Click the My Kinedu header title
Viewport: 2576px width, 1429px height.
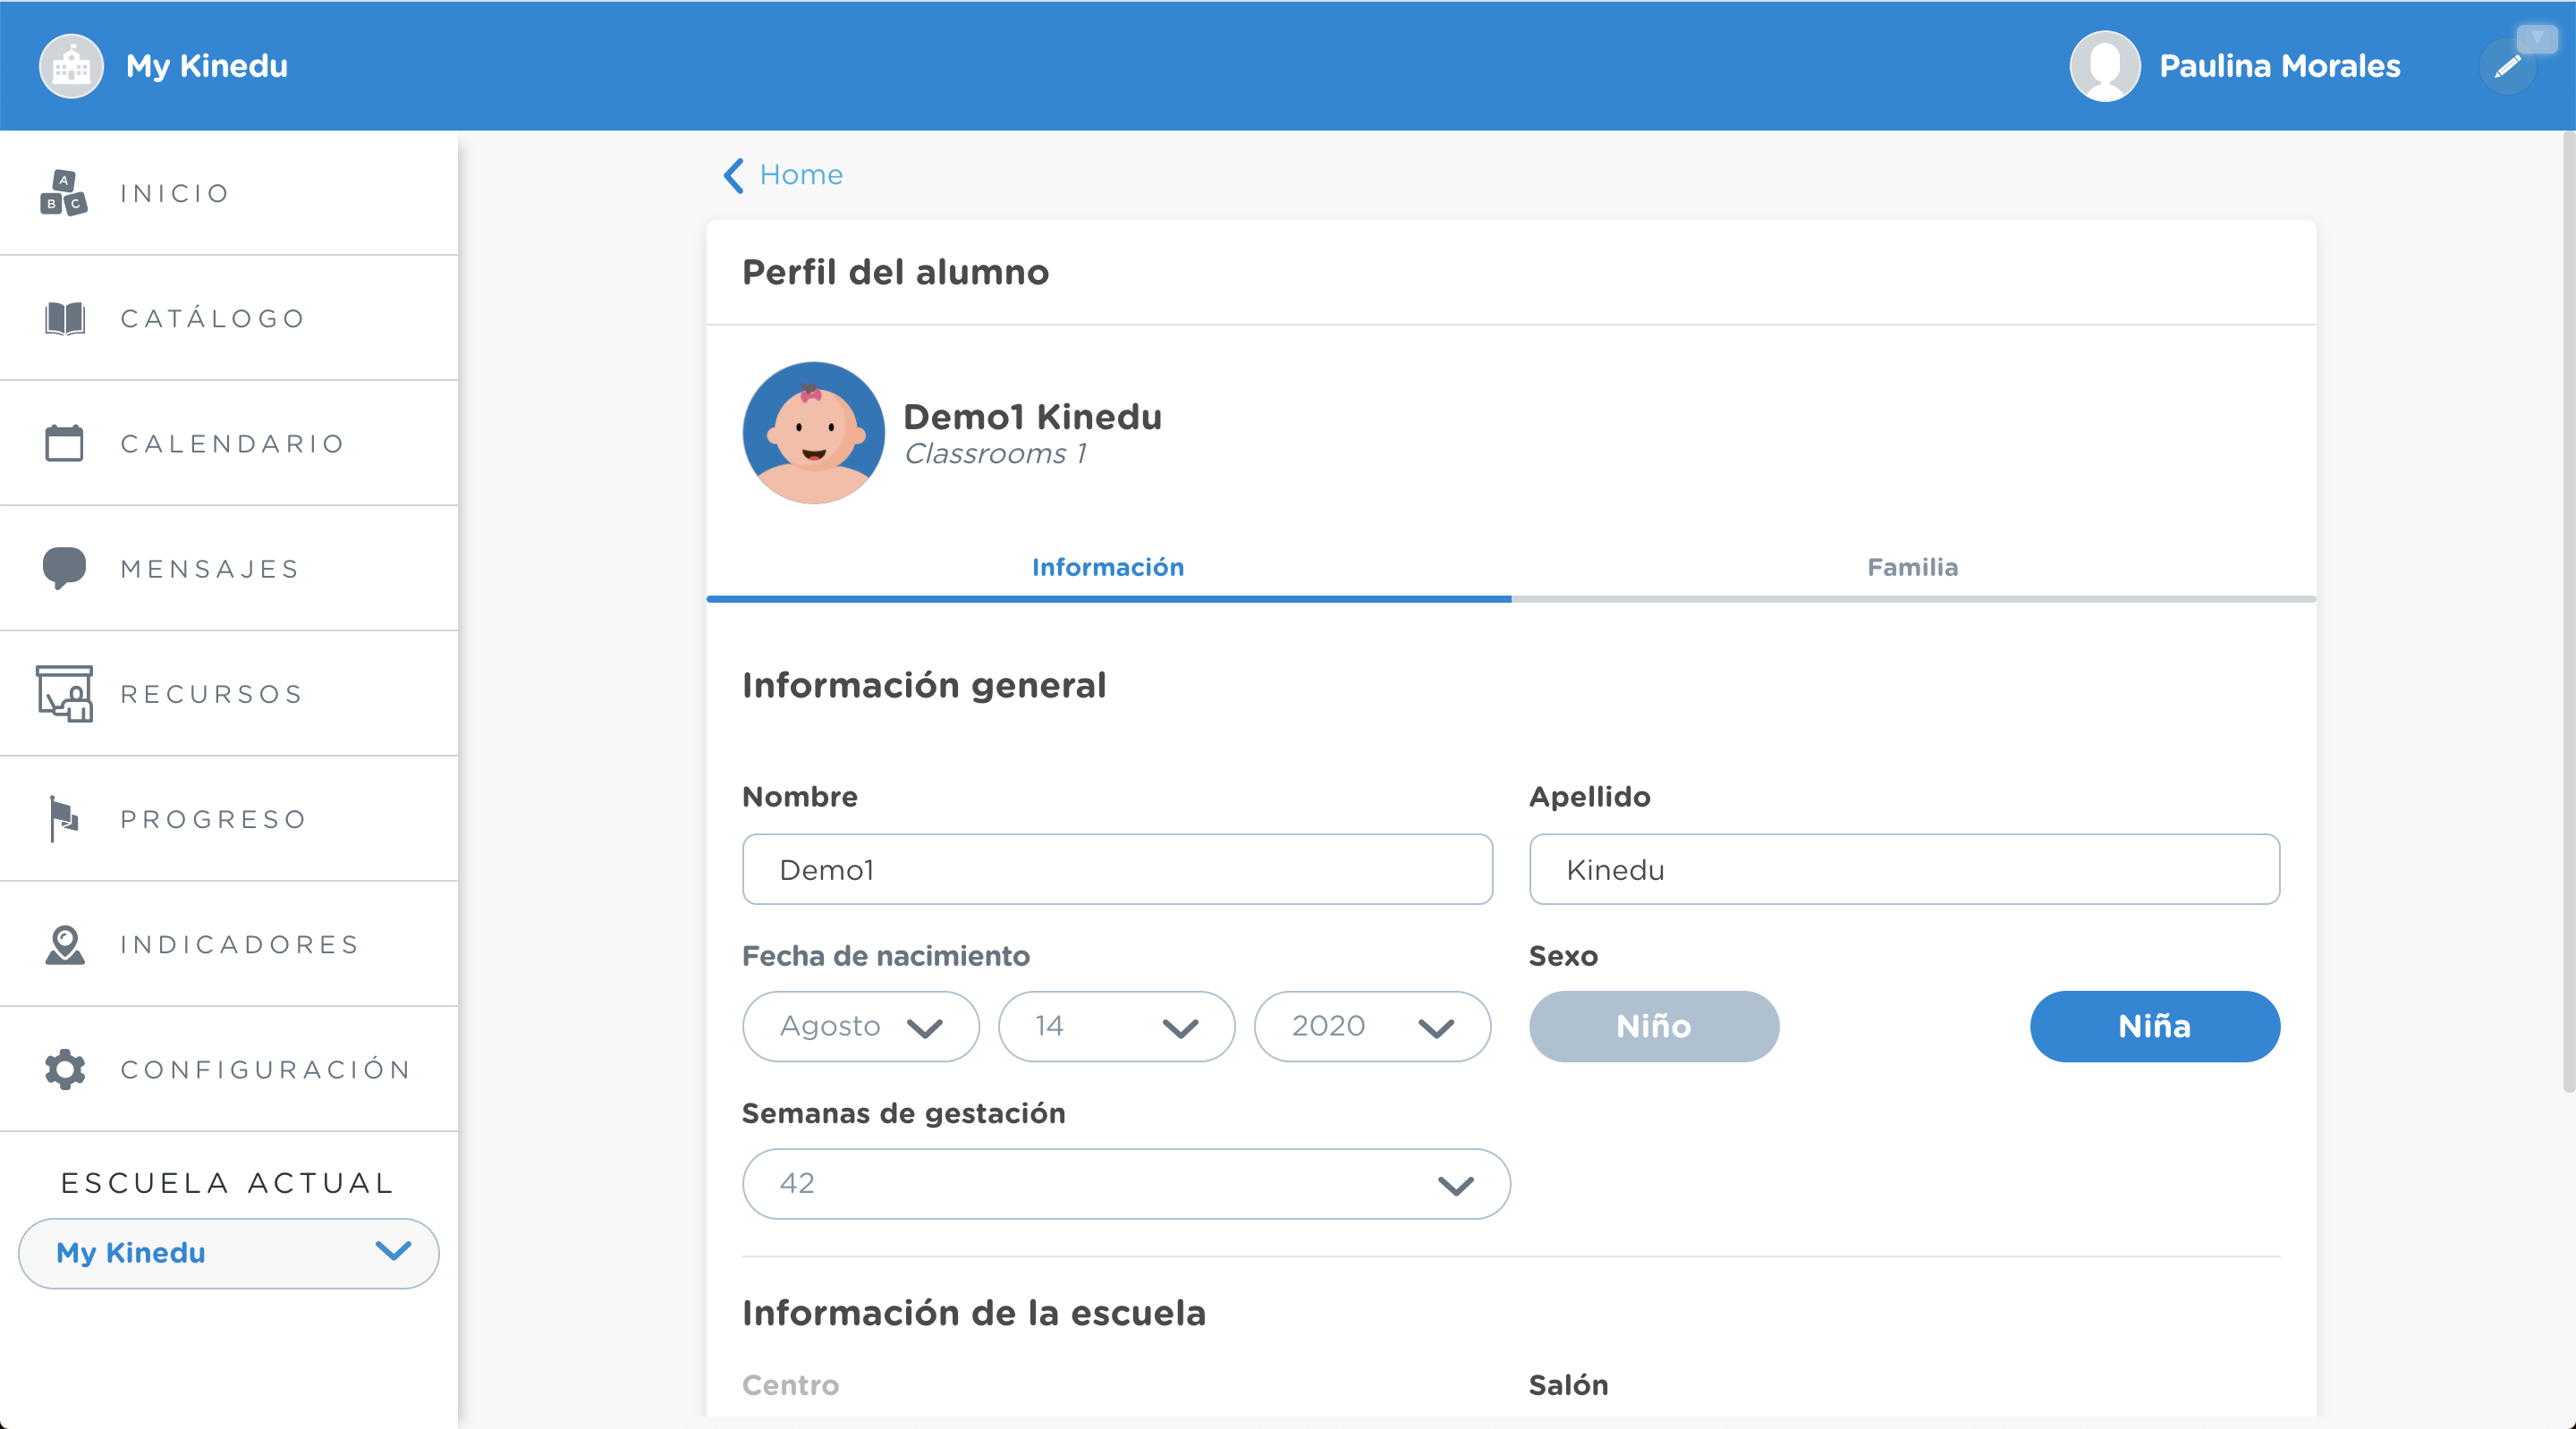click(207, 66)
